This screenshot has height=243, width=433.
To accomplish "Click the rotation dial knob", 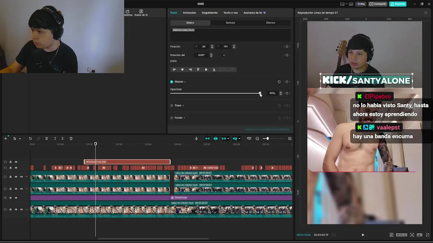I will click(x=223, y=55).
